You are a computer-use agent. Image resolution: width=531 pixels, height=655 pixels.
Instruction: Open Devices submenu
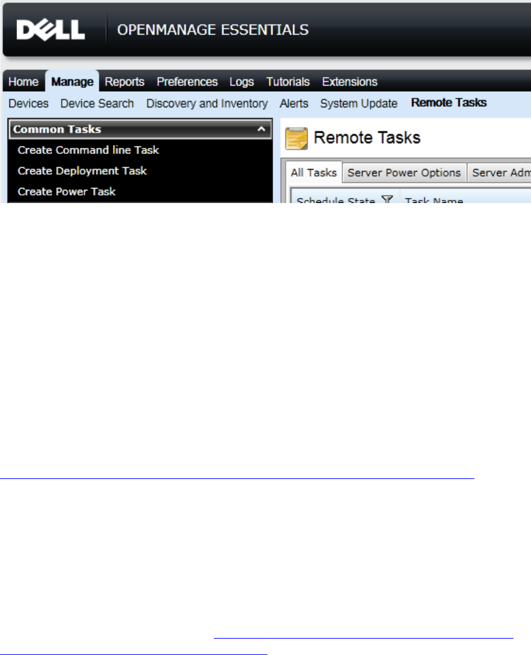(28, 104)
